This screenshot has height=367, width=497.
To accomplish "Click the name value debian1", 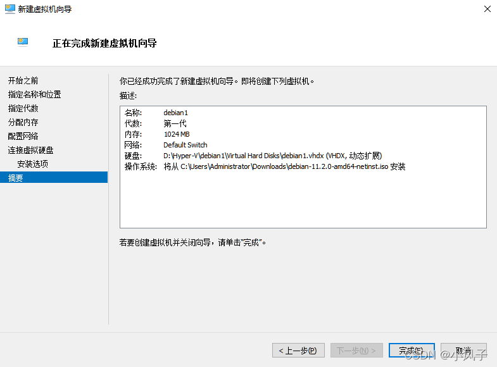I will pyautogui.click(x=175, y=113).
